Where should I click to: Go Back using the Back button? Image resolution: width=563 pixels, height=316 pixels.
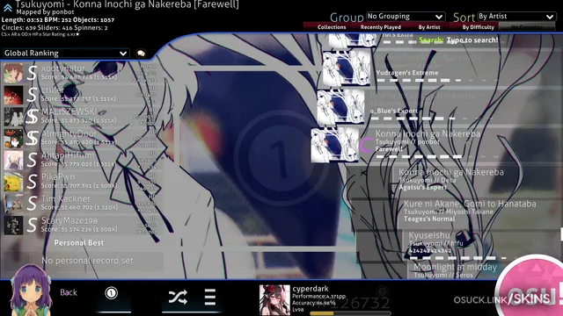coord(69,292)
